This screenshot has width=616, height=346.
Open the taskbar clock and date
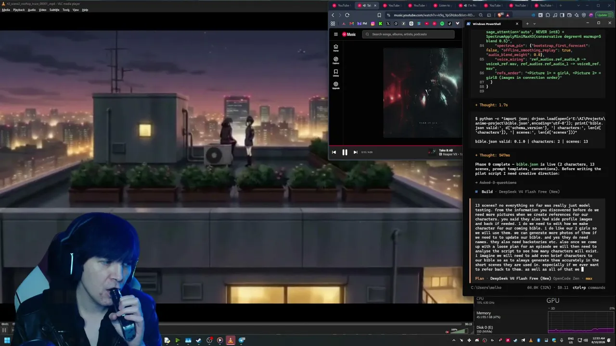[x=598, y=340]
